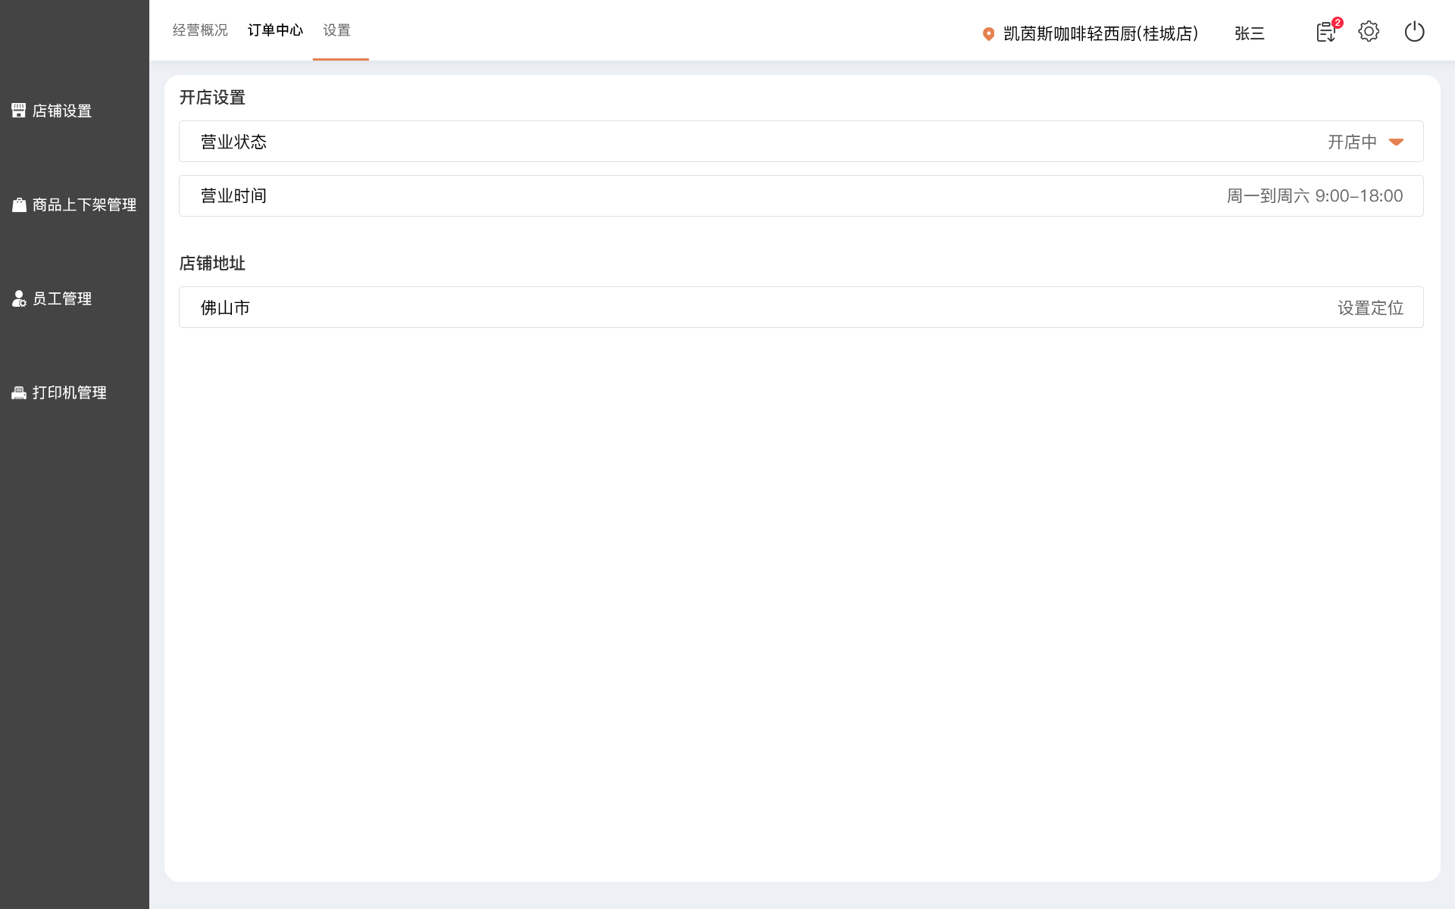Click the person icon beside 员工管理
This screenshot has width=1455, height=909.
[x=19, y=298]
